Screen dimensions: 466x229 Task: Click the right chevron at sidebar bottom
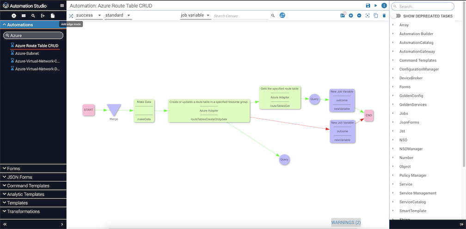coord(62,224)
